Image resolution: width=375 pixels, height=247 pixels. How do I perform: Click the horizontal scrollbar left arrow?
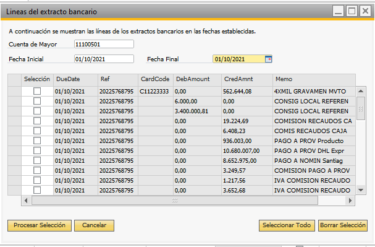[x=26, y=201]
